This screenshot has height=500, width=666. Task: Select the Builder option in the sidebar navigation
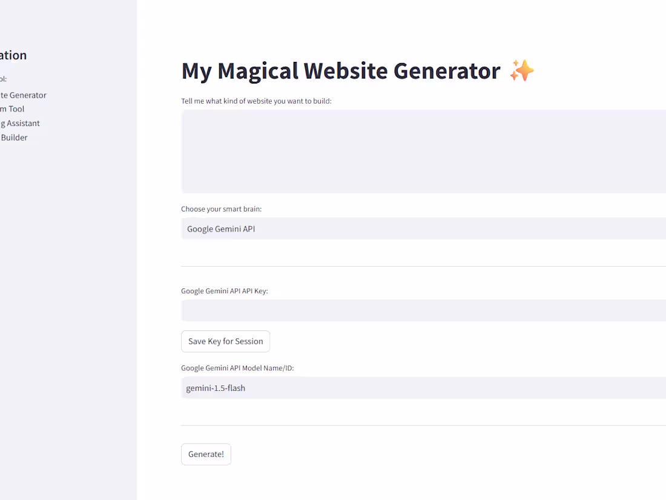(x=14, y=138)
